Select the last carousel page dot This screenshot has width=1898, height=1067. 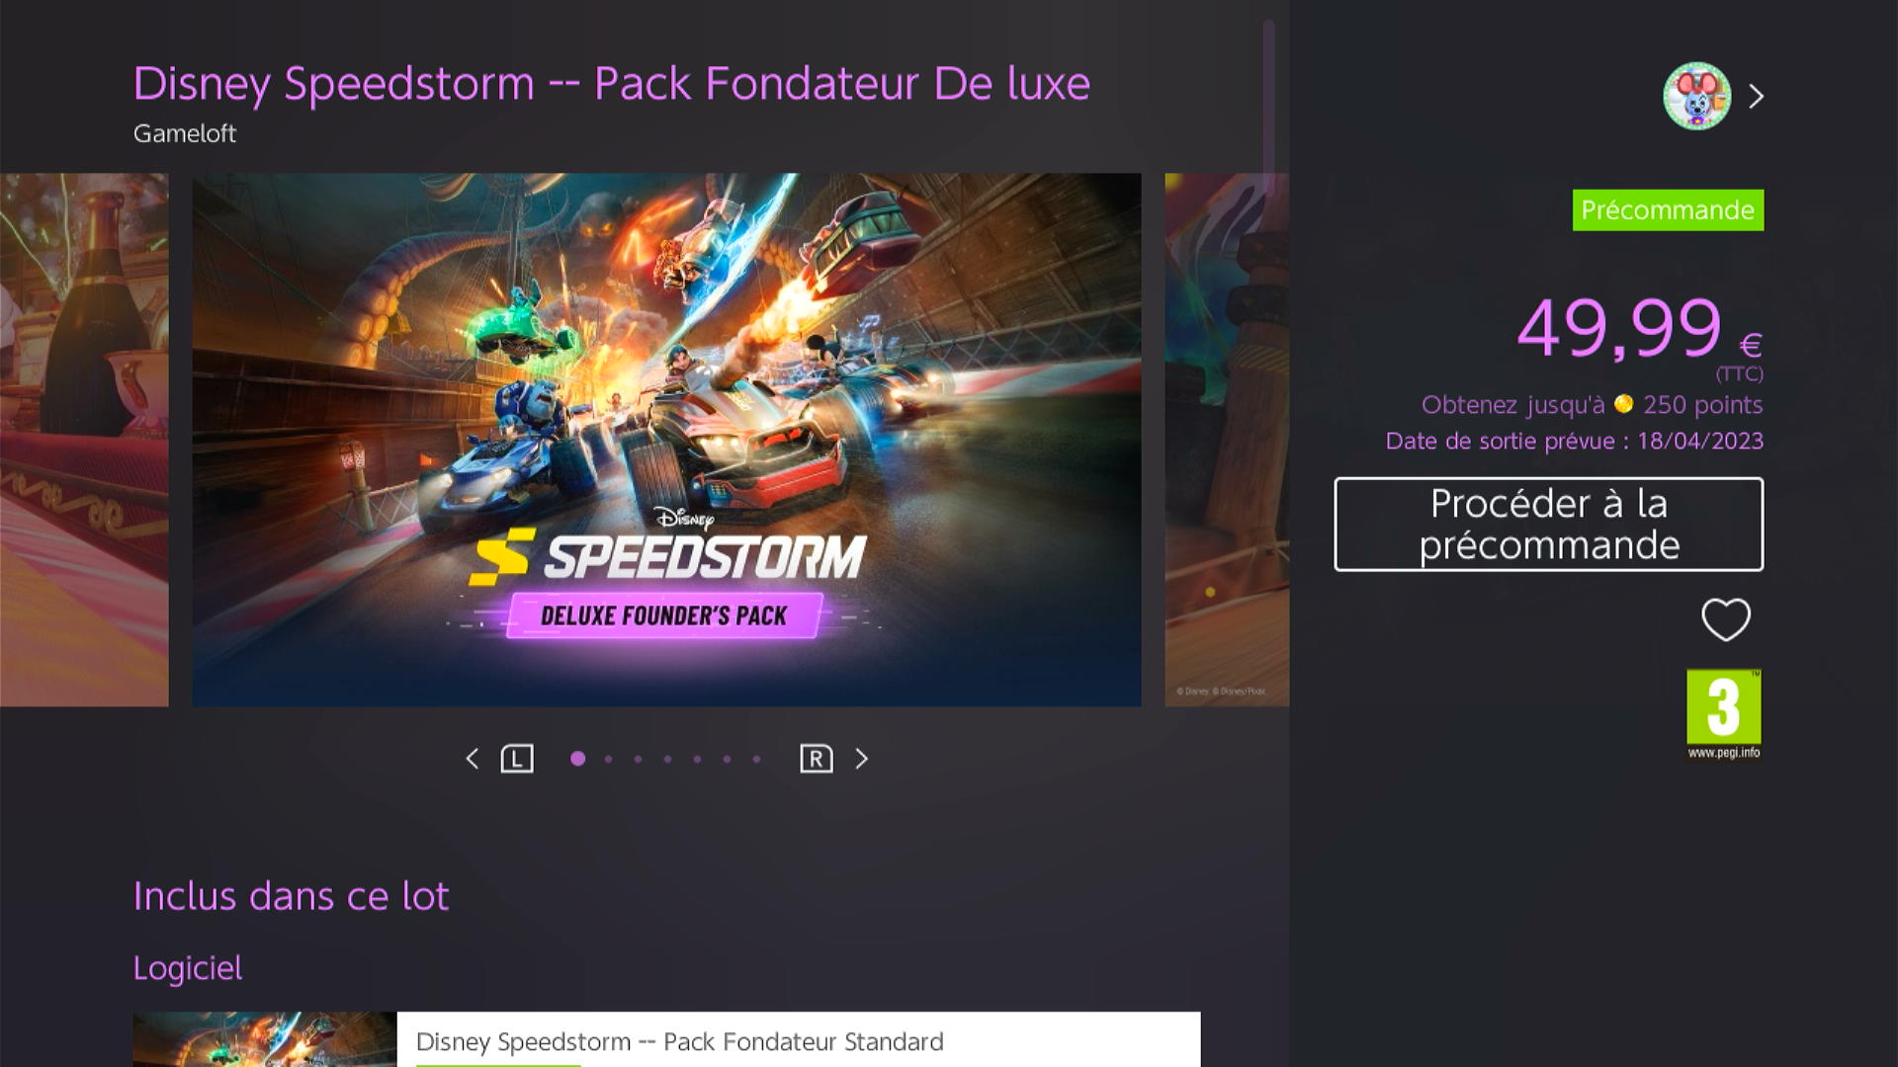coord(756,759)
